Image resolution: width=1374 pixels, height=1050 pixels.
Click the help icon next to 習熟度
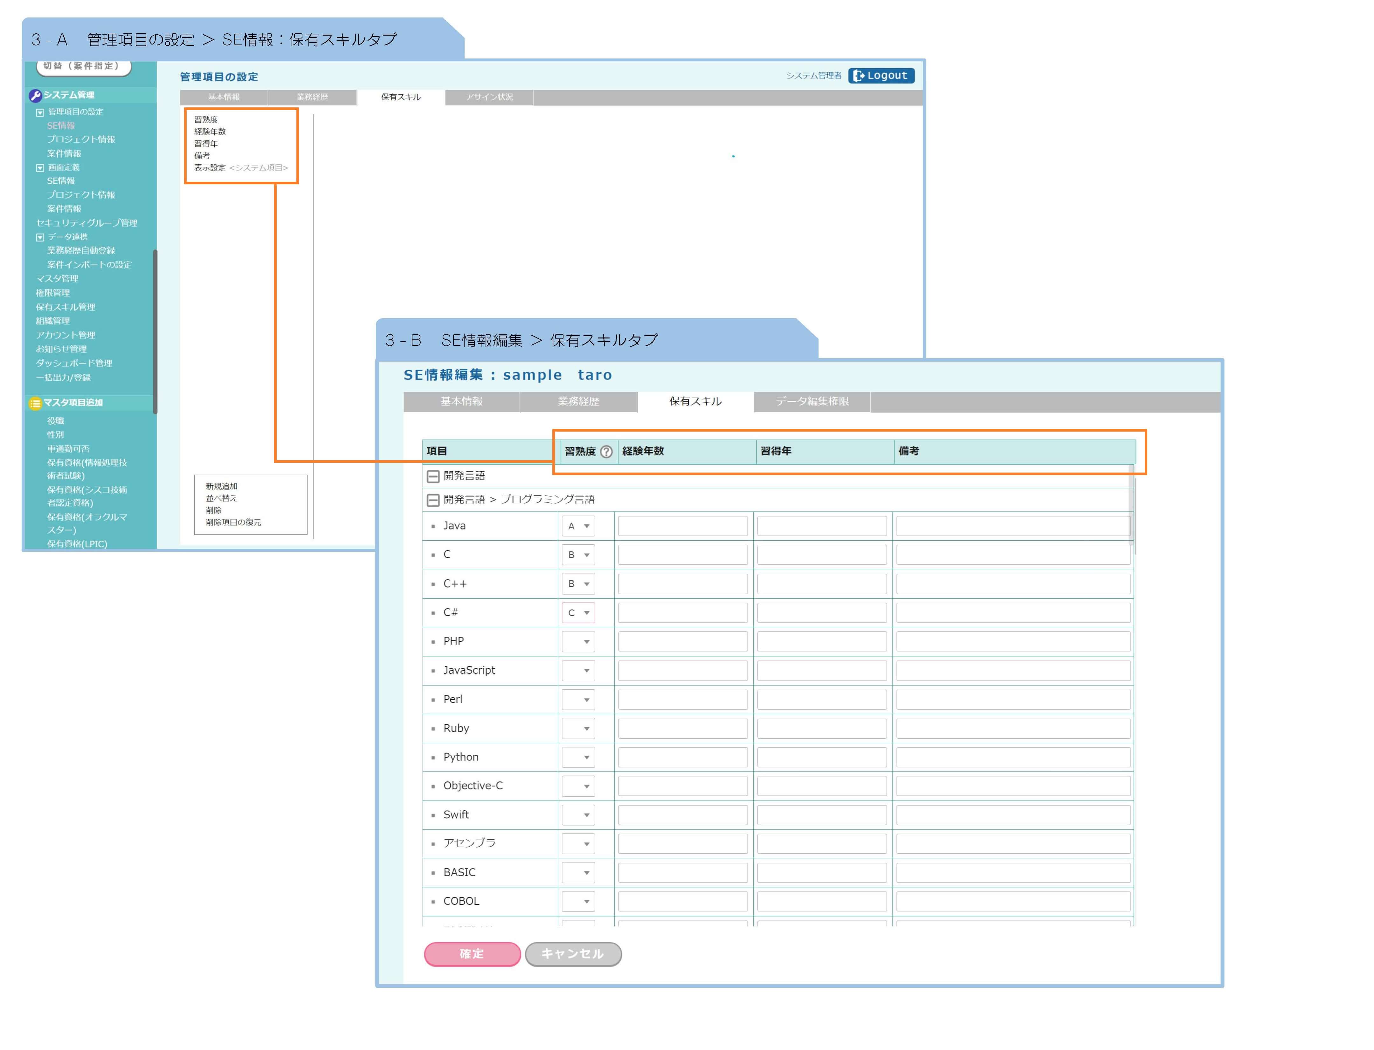(605, 451)
